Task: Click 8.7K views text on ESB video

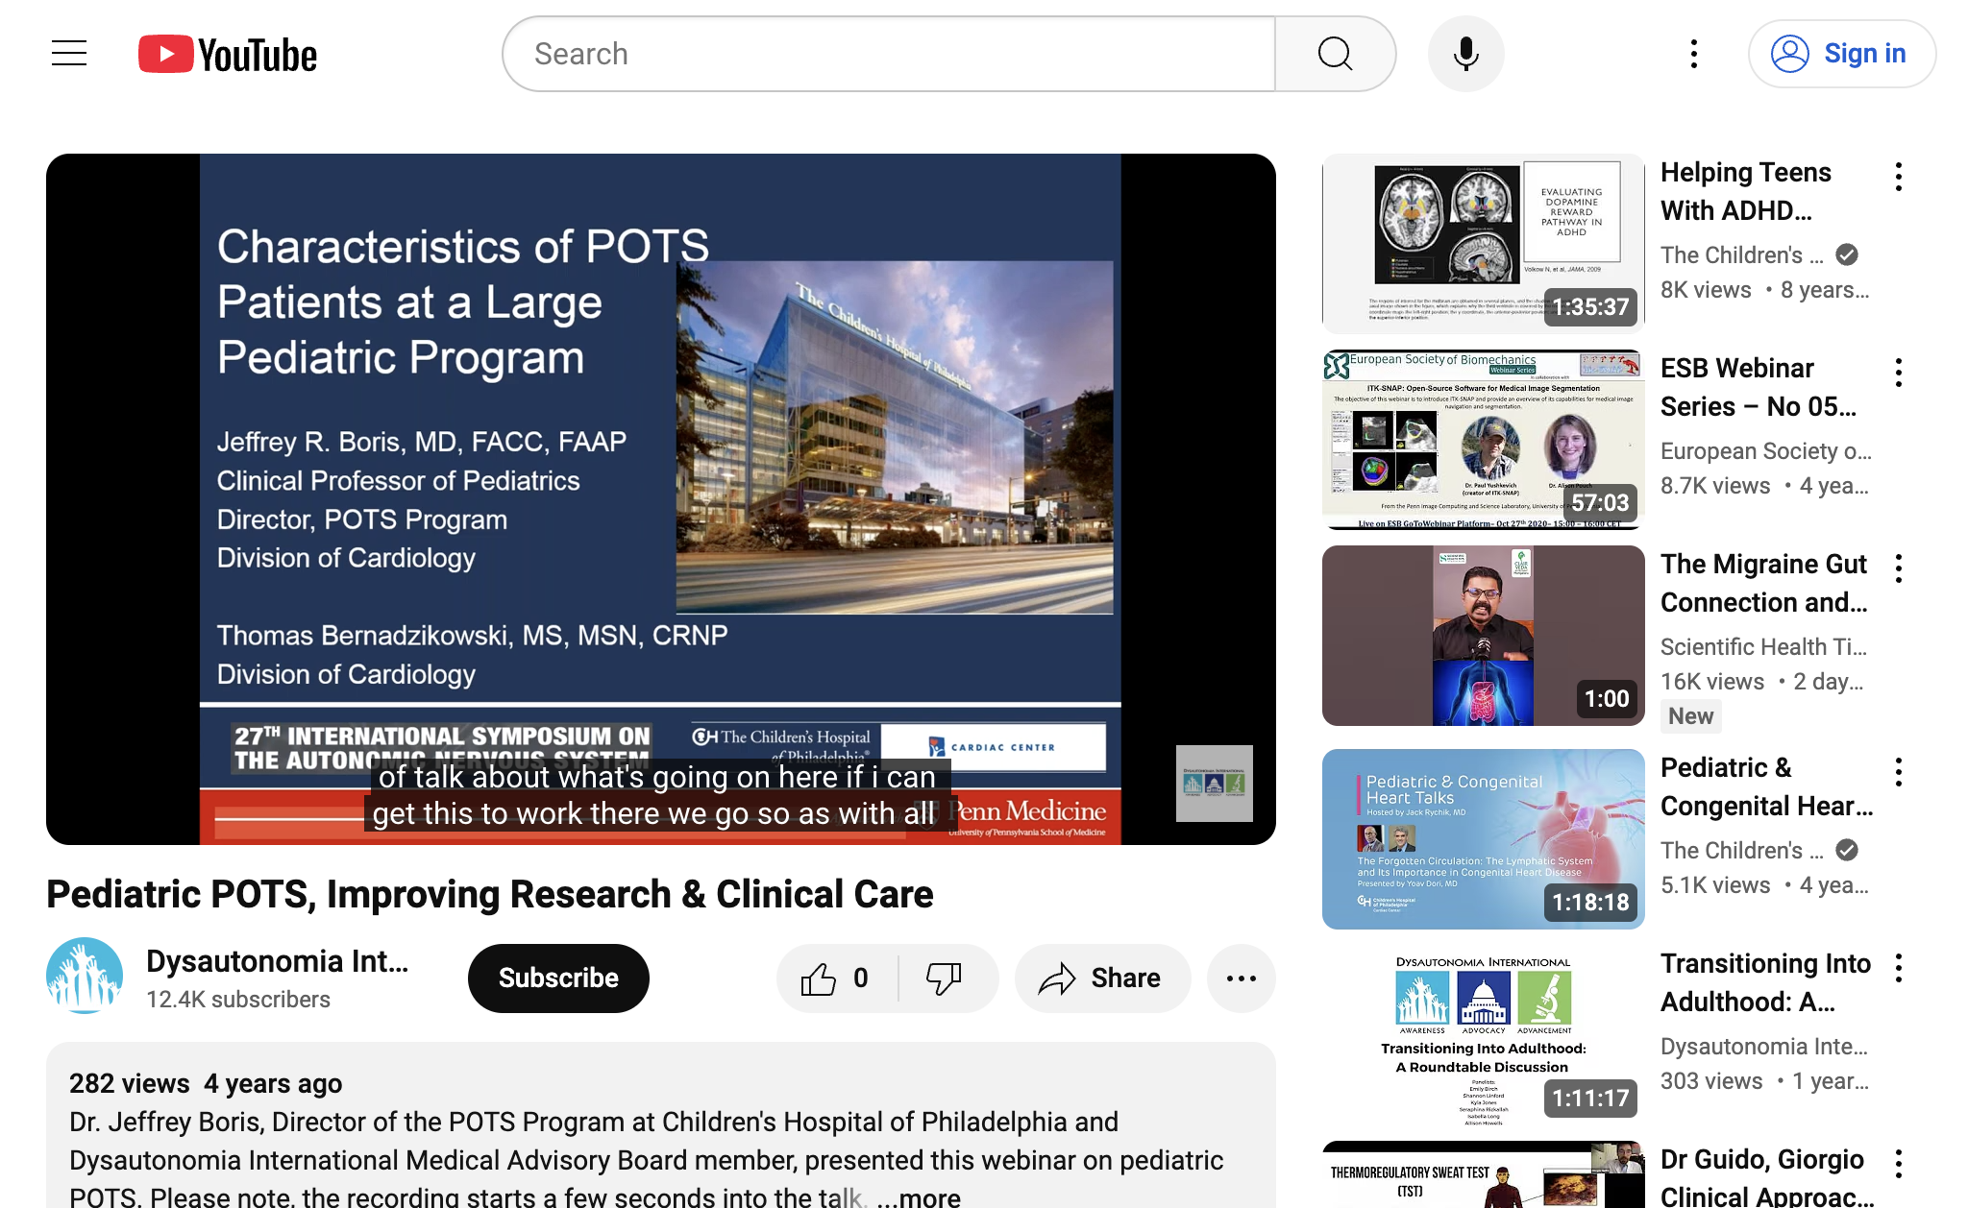Action: click(1715, 486)
